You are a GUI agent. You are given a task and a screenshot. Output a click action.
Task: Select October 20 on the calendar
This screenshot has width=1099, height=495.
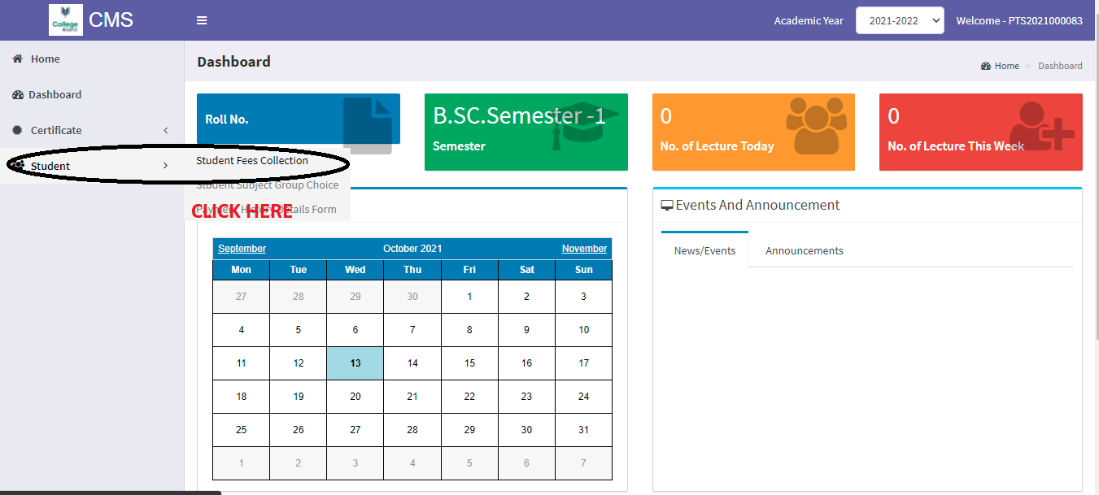click(355, 397)
